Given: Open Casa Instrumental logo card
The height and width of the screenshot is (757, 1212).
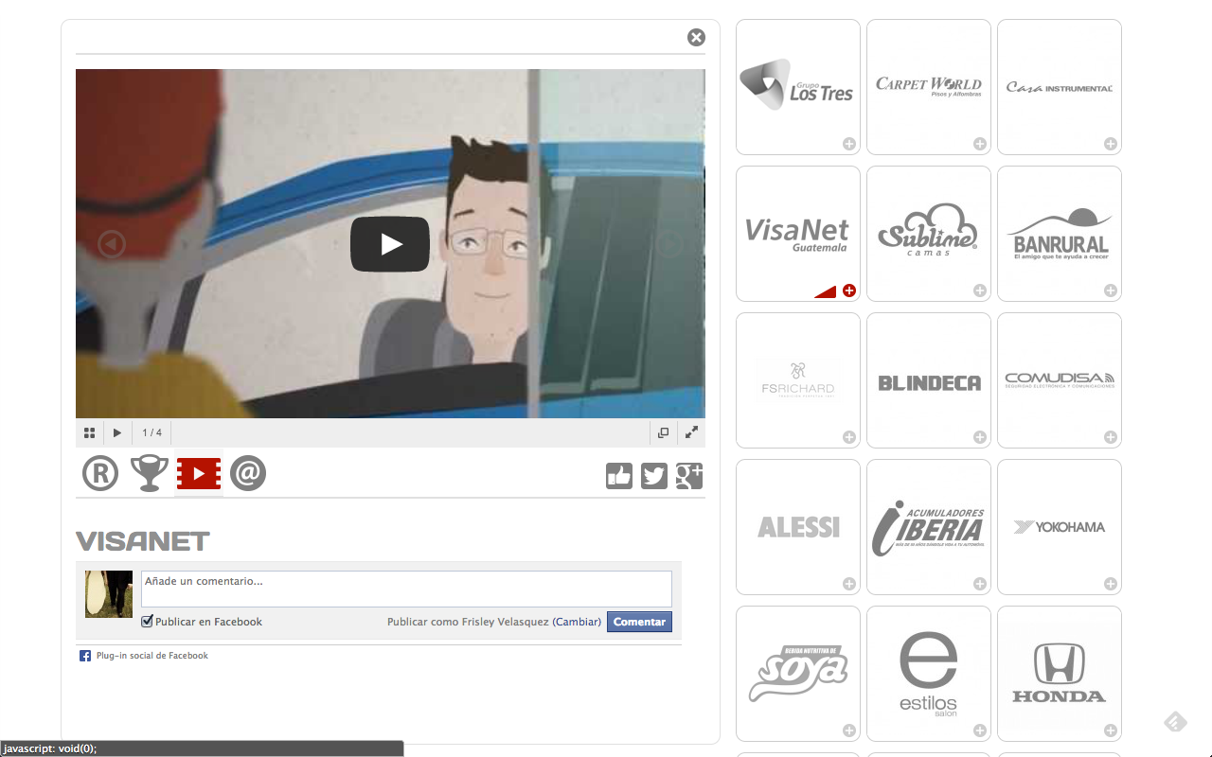Looking at the screenshot, I should (x=1060, y=87).
